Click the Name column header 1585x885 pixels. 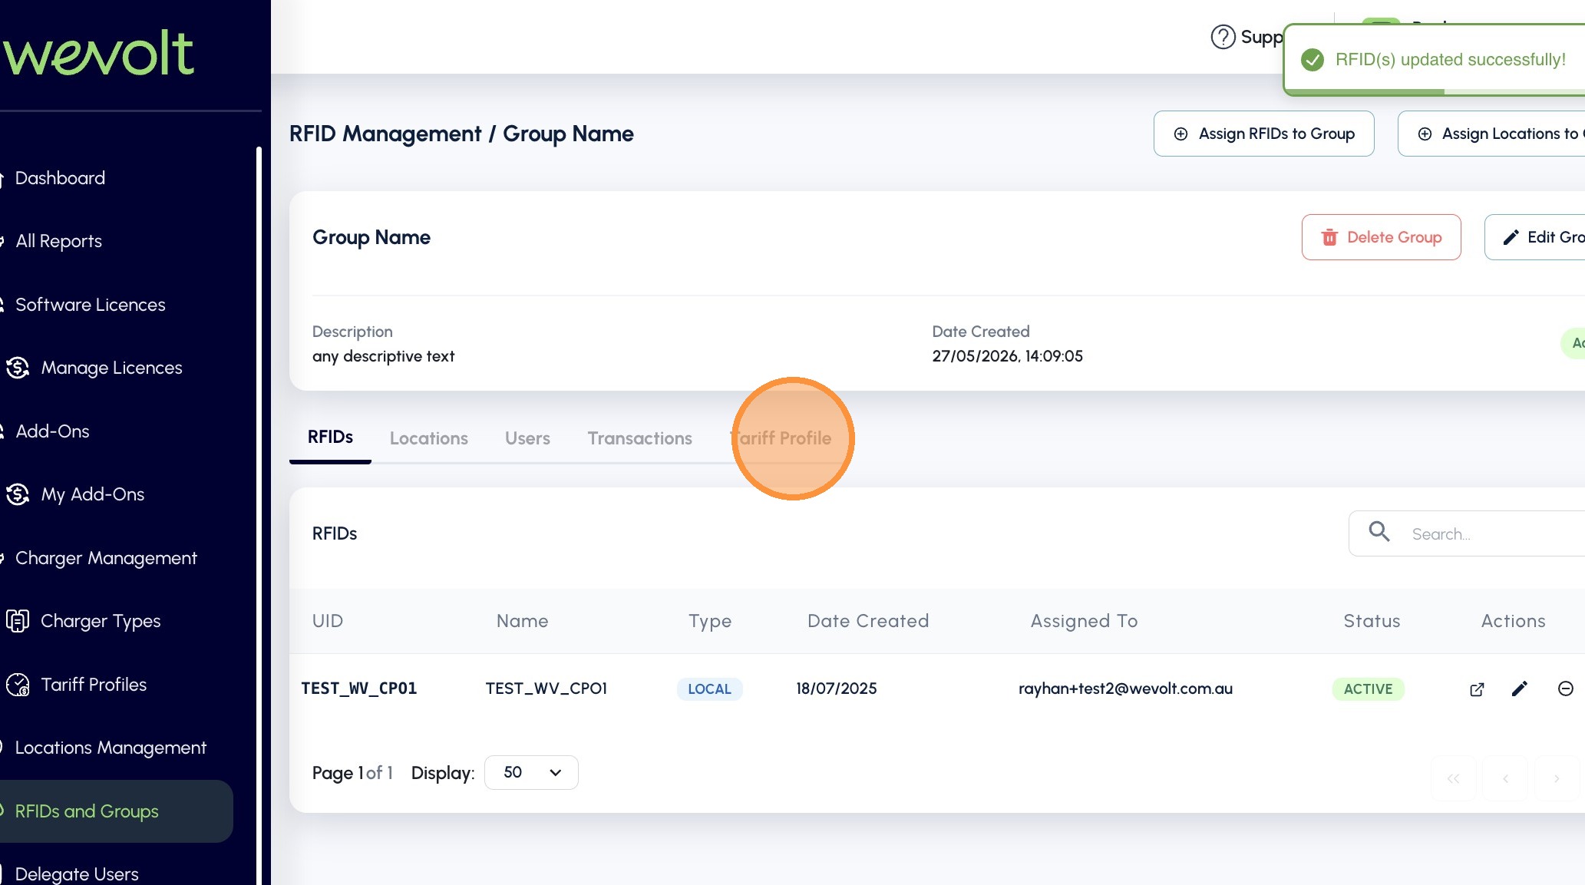pyautogui.click(x=522, y=621)
